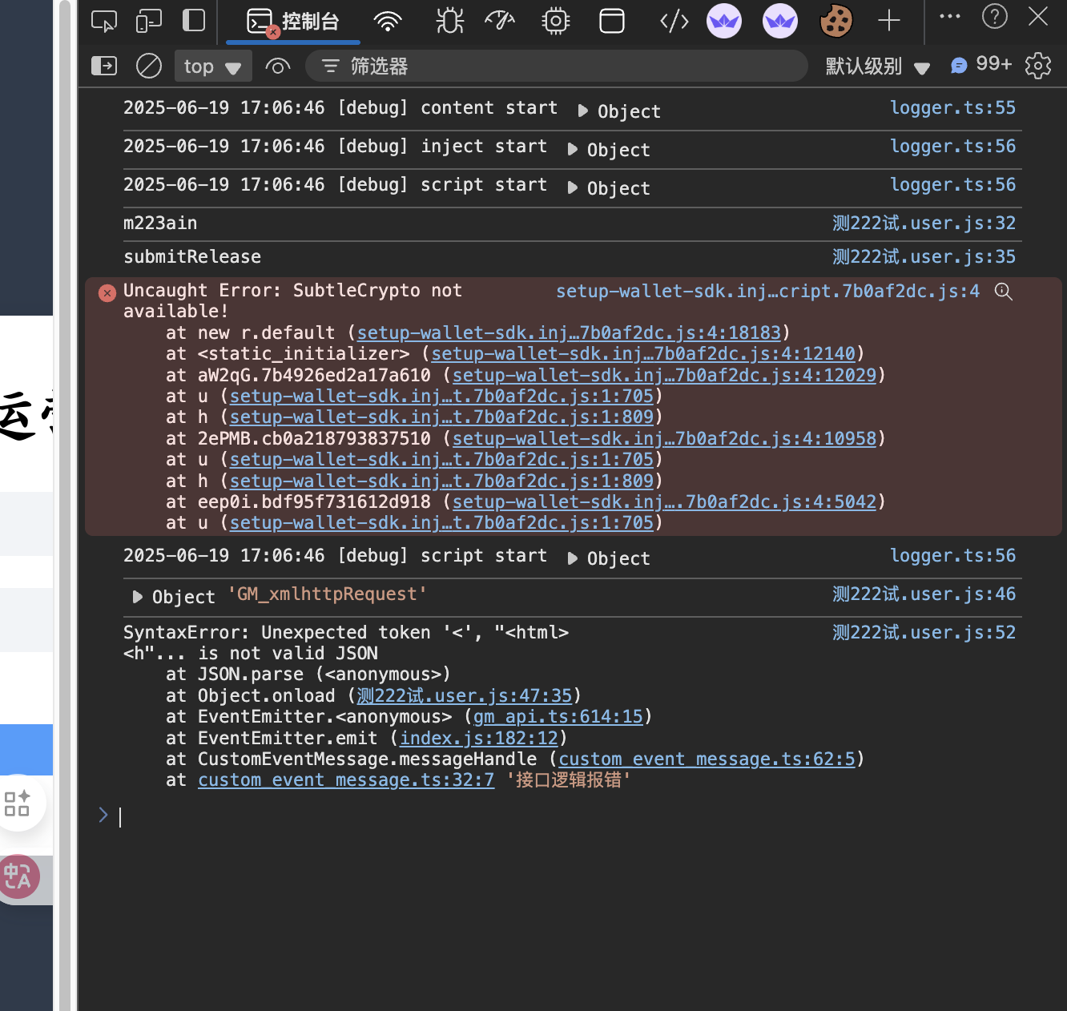Open the Performance gauge panel
Image resolution: width=1067 pixels, height=1011 pixels.
tap(500, 21)
